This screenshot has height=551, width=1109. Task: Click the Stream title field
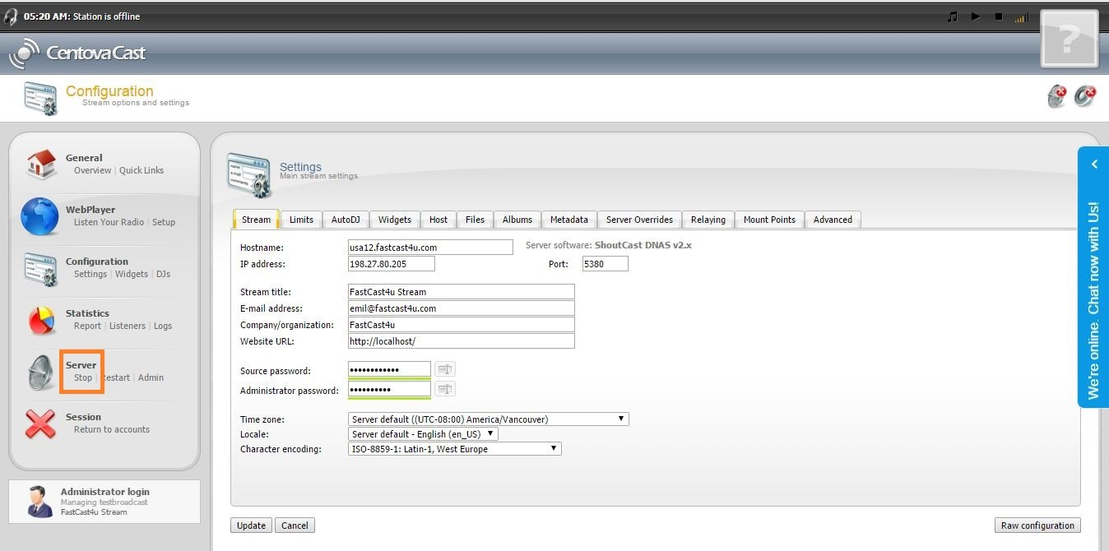462,291
